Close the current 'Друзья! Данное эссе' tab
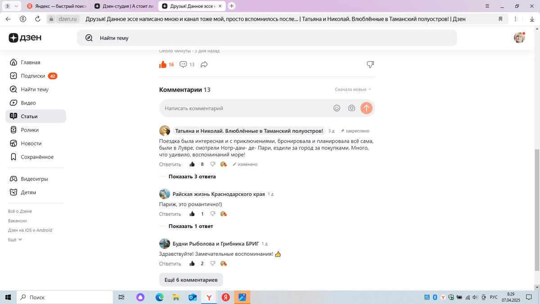540x304 pixels. pos(220,6)
